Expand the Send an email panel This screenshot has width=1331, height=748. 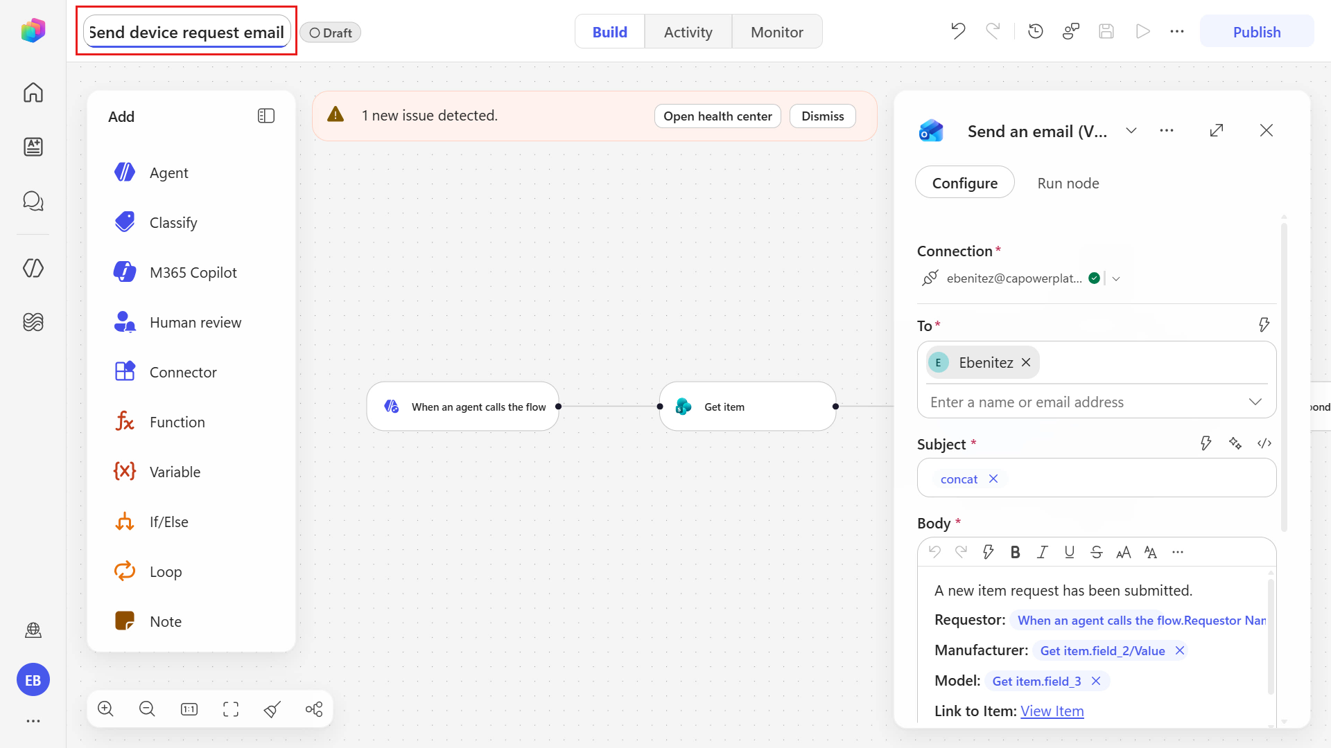coord(1217,130)
